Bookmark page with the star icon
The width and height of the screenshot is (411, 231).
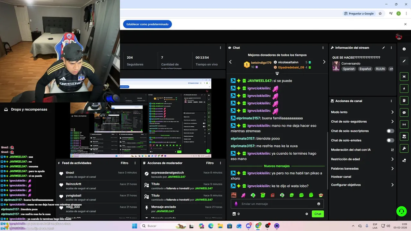[x=380, y=13]
